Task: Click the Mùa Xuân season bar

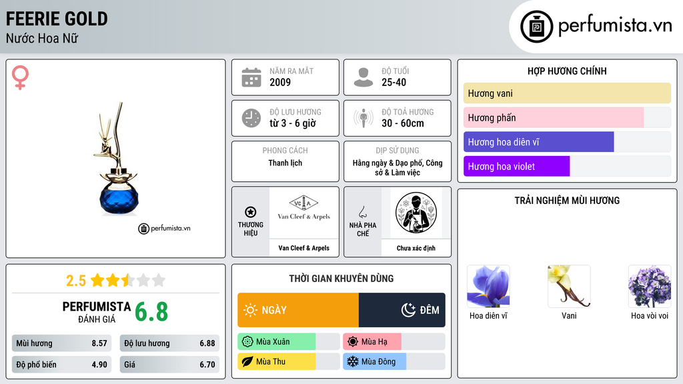Action: click(x=288, y=342)
